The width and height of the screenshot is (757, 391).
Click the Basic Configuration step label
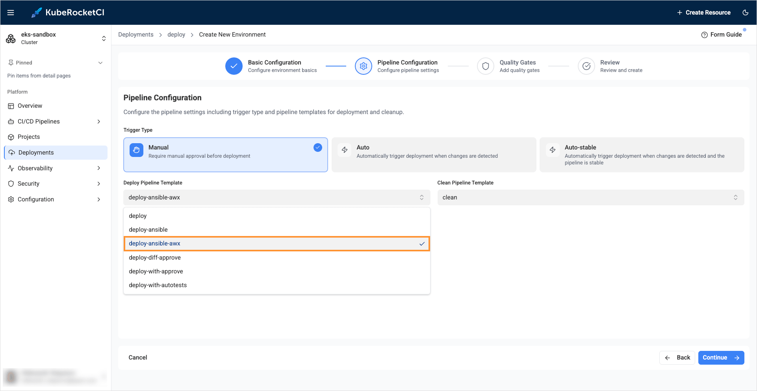(275, 63)
